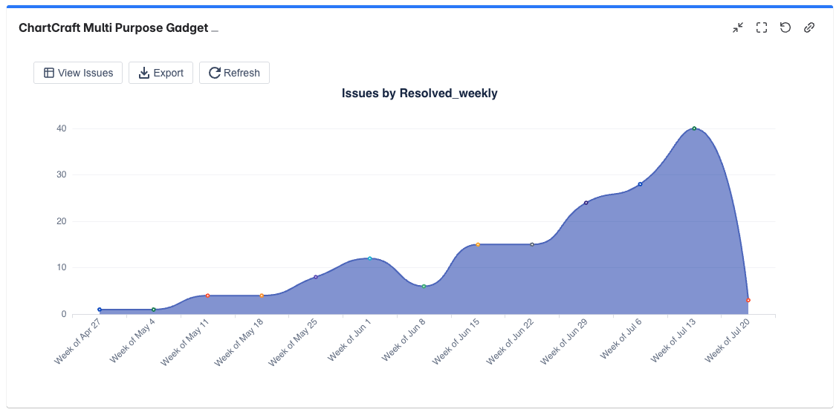Click the Week of May 25 axis label
Viewport: 839px width, 415px height.
point(294,342)
